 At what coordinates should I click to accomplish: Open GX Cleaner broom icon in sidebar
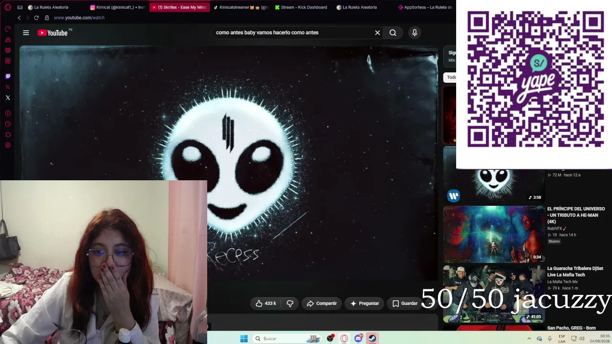coord(8,40)
